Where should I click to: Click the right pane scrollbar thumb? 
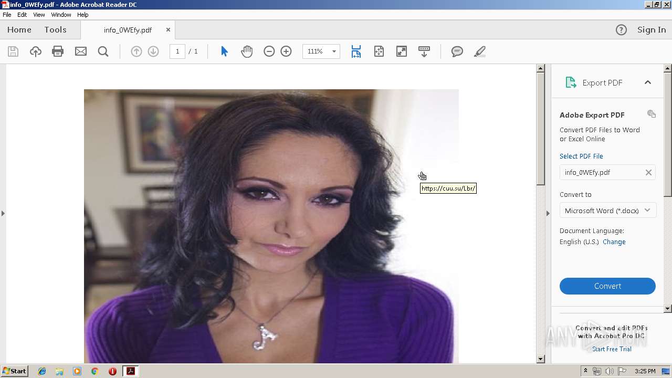(x=668, y=134)
